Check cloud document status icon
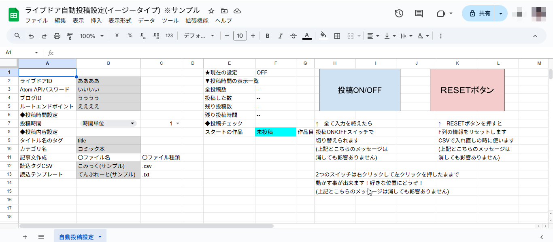The height and width of the screenshot is (242, 553). [238, 11]
